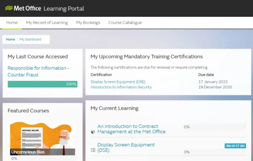Viewport: 253px width, 161px height.
Task: Open Responsible for Information - Counter Fraud course
Action: point(38,71)
